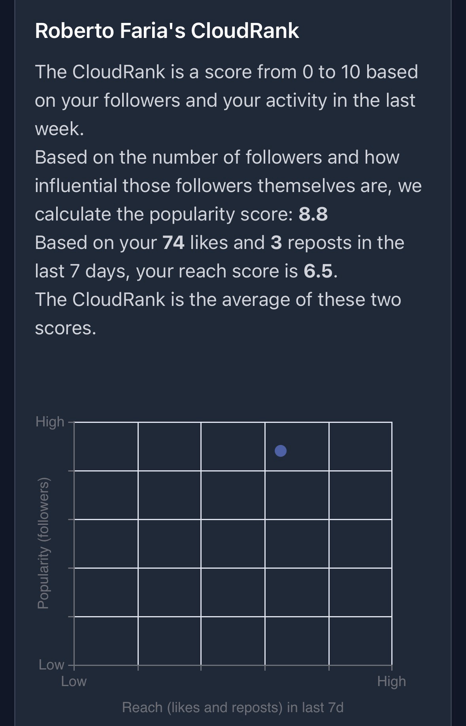Click the "calculate the popularity score:" text
The width and height of the screenshot is (466, 726).
(164, 214)
